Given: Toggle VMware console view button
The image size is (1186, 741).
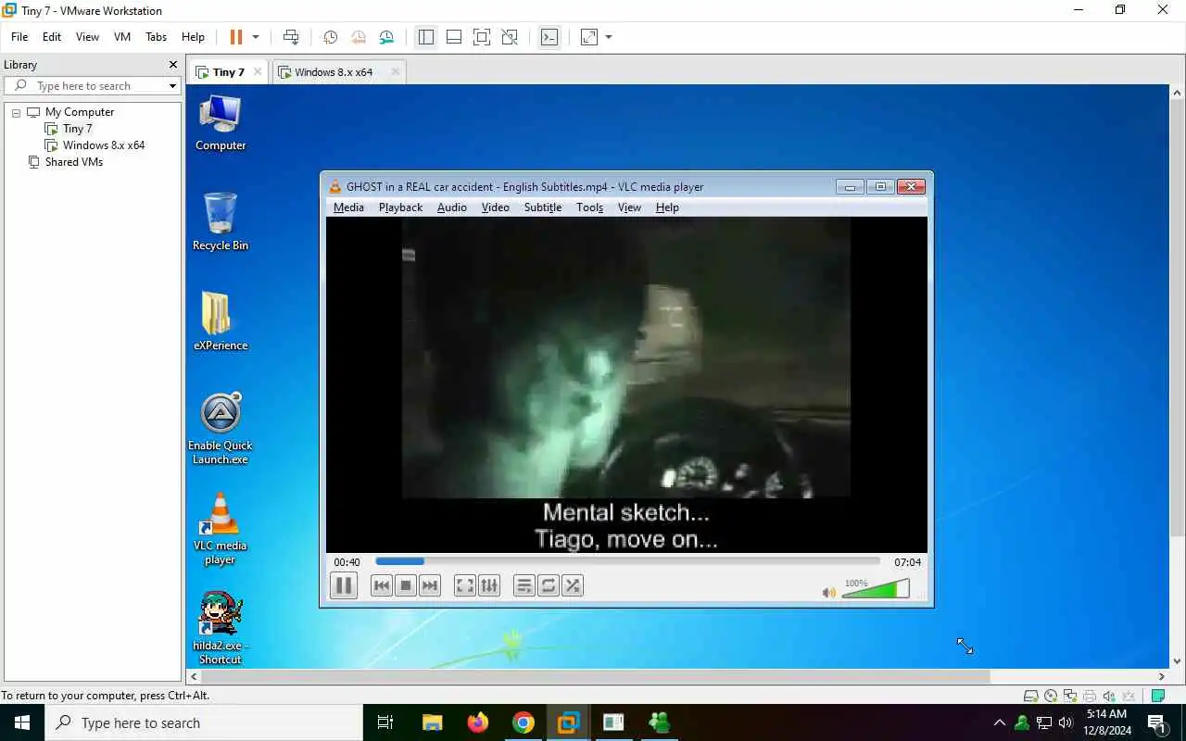Looking at the screenshot, I should [x=549, y=37].
